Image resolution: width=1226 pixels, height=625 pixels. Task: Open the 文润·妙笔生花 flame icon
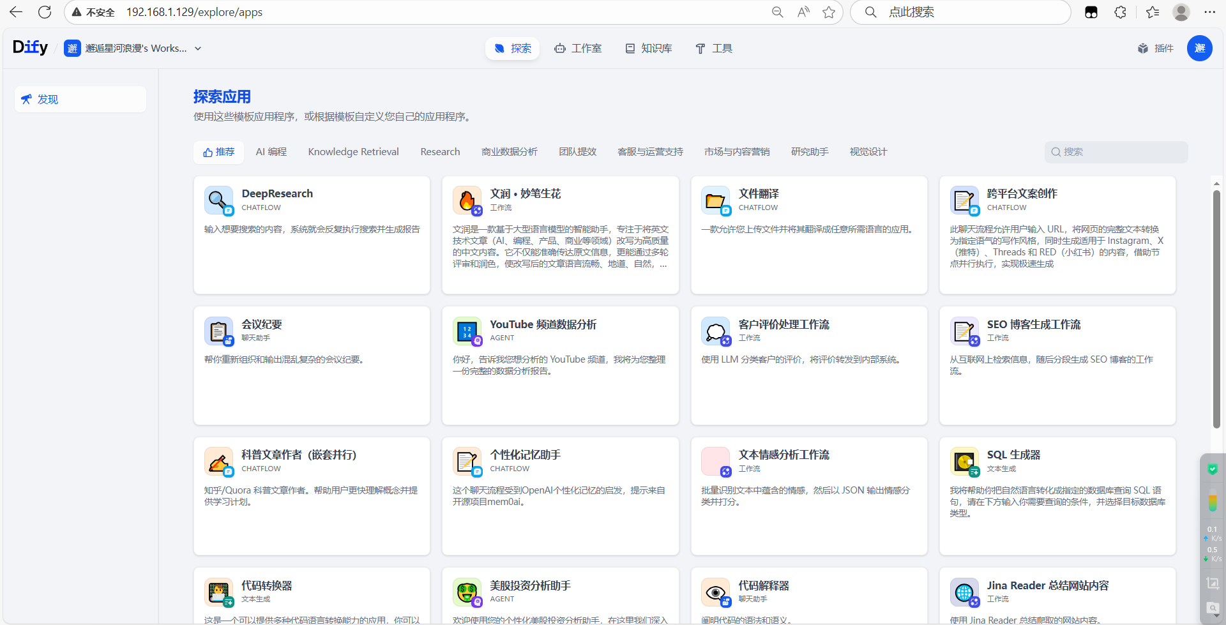467,200
